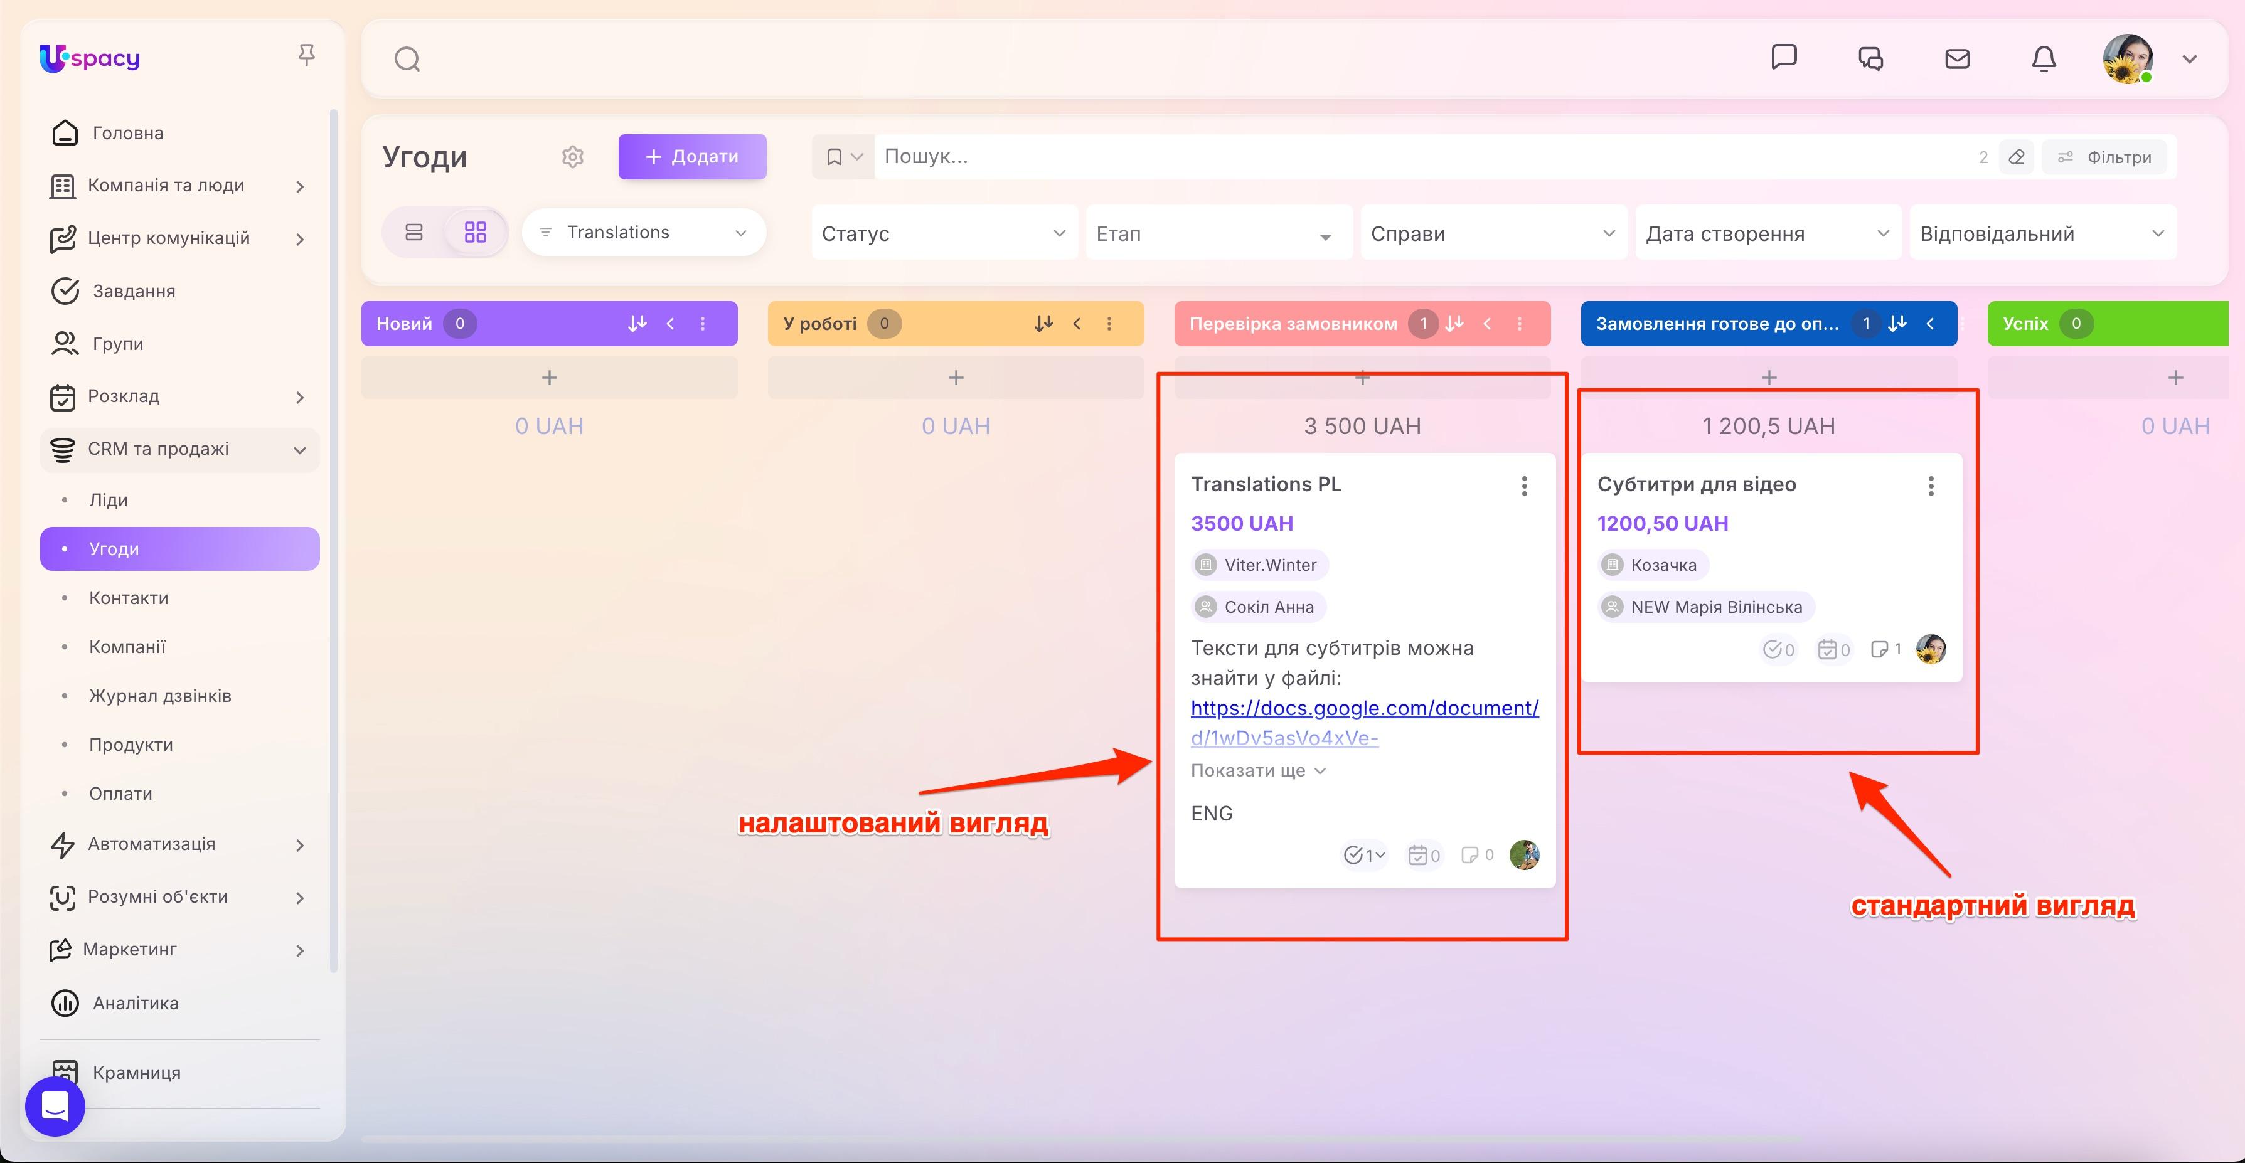Open the Відповідальний filter dropdown
The image size is (2245, 1163).
pyautogui.click(x=2042, y=233)
